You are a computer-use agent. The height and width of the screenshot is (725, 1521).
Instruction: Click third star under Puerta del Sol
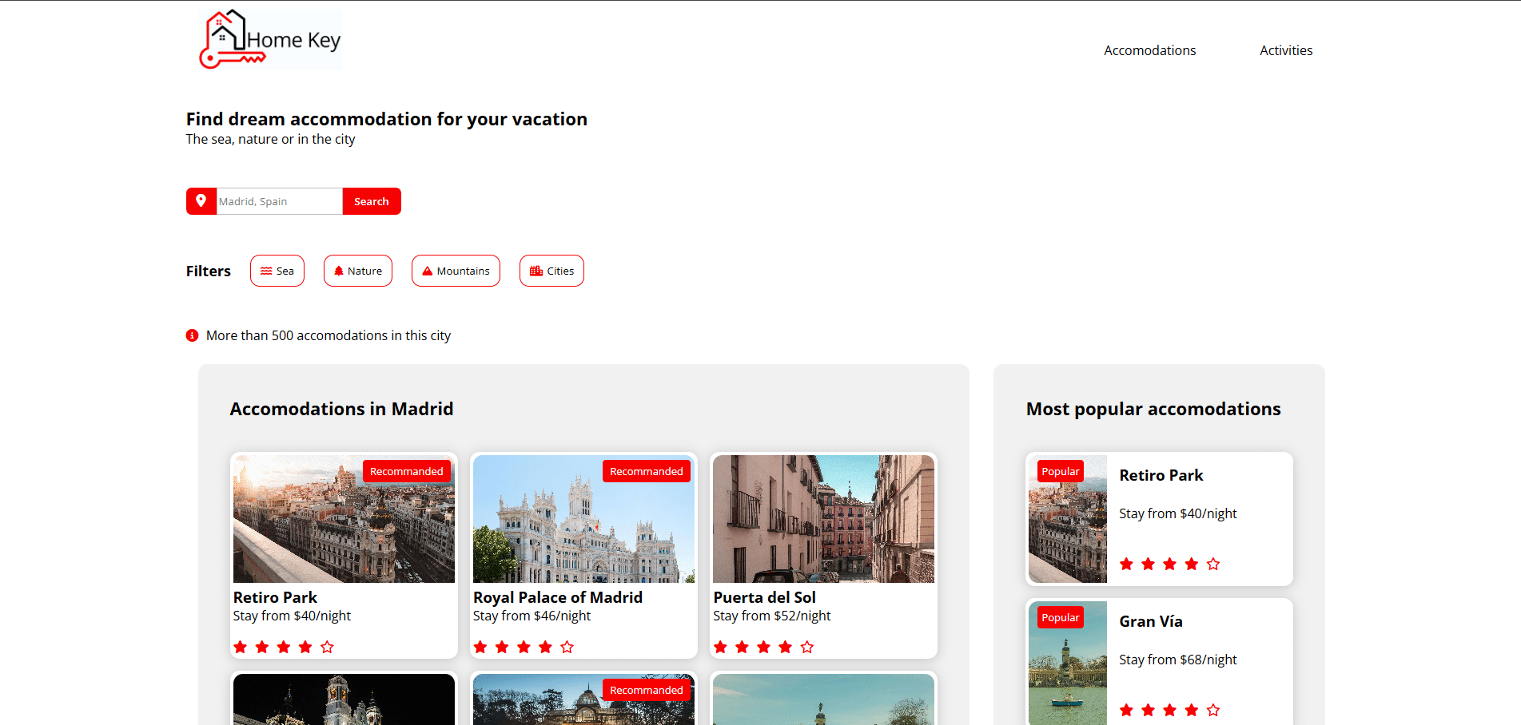click(x=763, y=647)
